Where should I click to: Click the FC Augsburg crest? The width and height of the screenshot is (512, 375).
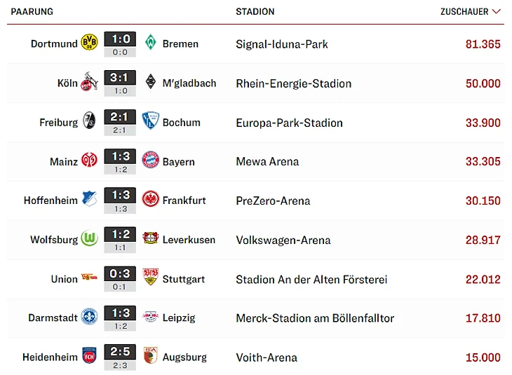tap(150, 357)
